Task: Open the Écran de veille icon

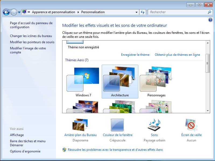Action: click(191, 125)
